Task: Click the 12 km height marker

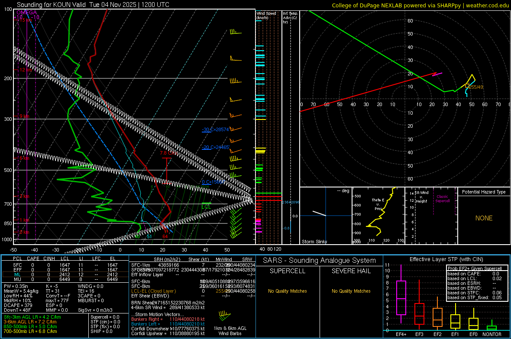Action: pos(26,70)
